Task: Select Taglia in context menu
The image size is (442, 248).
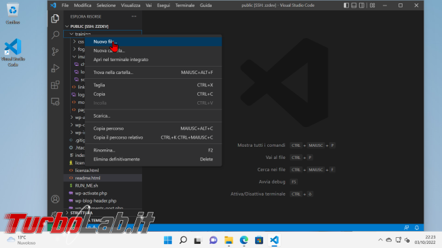Action: (154, 85)
